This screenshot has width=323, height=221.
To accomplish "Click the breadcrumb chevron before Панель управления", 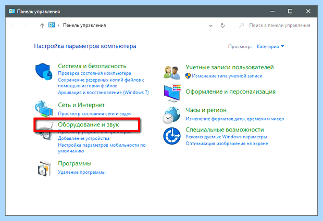I will point(58,25).
